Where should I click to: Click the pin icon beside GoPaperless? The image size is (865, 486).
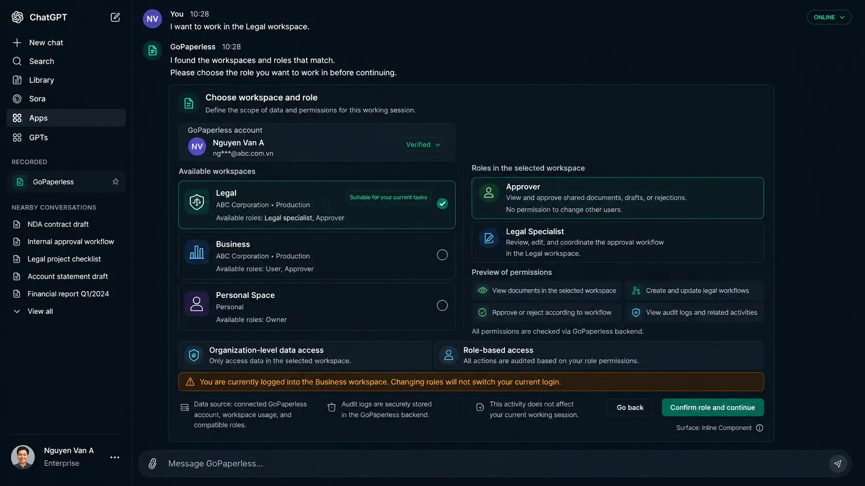click(x=115, y=182)
